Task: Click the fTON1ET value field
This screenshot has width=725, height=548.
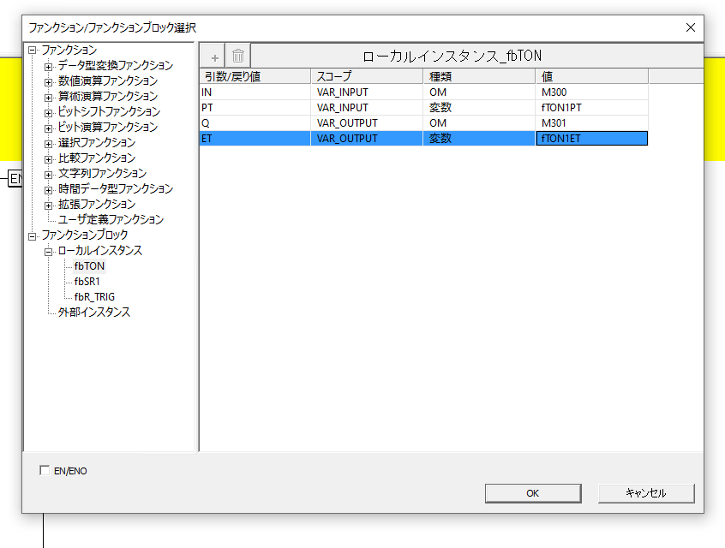Action: 590,139
